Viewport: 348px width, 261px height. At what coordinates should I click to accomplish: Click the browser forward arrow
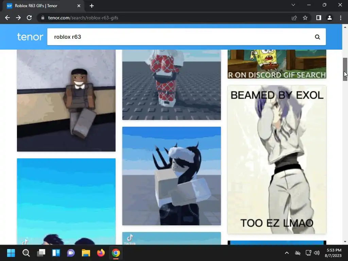click(18, 18)
